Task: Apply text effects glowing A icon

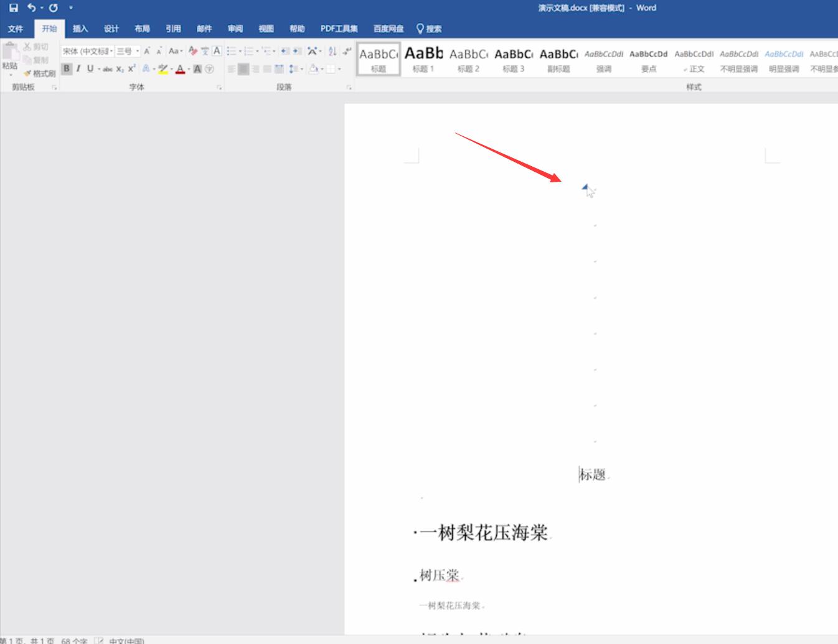Action: (146, 68)
